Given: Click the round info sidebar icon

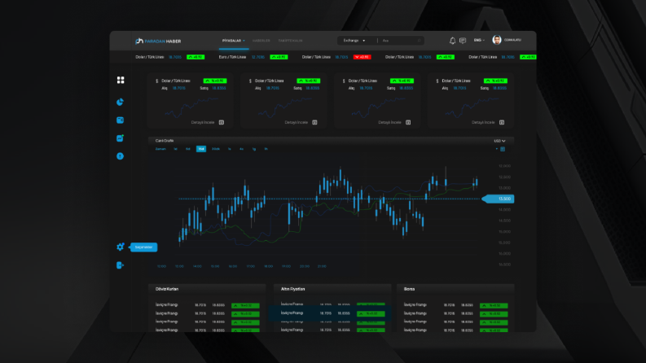Looking at the screenshot, I should [120, 156].
